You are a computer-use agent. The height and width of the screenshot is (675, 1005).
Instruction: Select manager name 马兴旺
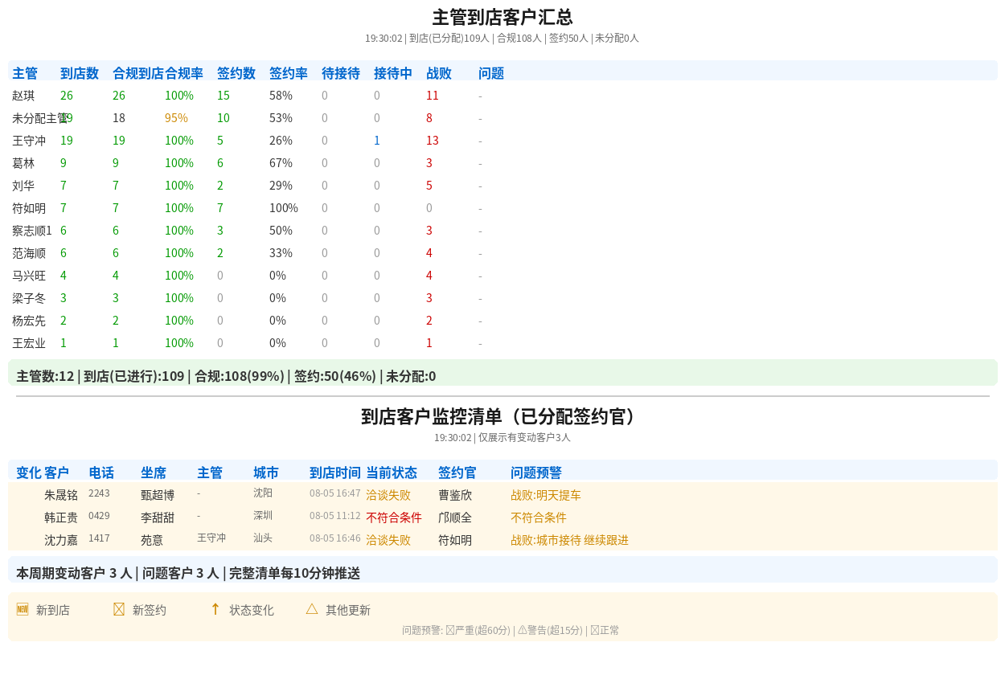coord(29,276)
